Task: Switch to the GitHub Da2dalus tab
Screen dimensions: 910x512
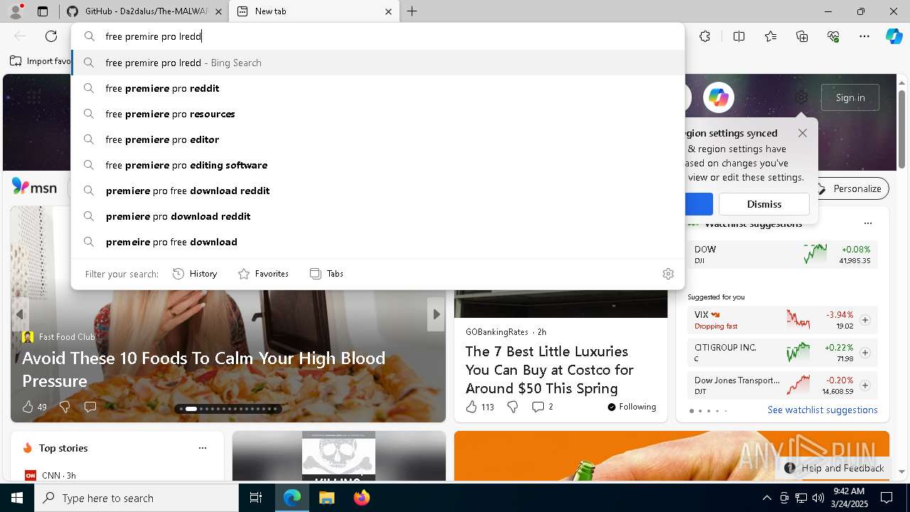Action: (x=145, y=11)
